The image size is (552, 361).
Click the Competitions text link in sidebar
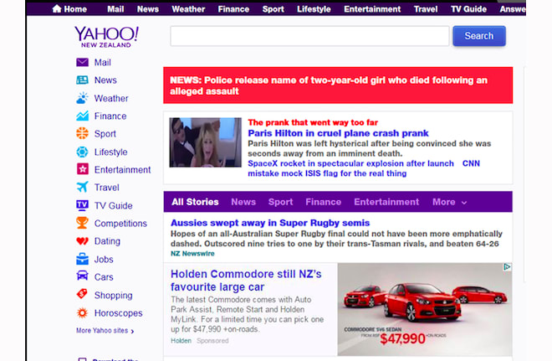pos(120,223)
